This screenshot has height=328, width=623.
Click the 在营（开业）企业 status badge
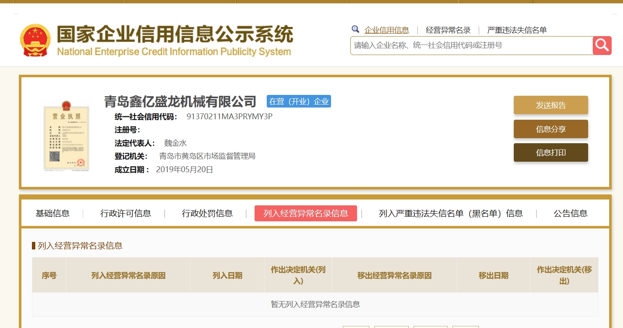[x=299, y=101]
